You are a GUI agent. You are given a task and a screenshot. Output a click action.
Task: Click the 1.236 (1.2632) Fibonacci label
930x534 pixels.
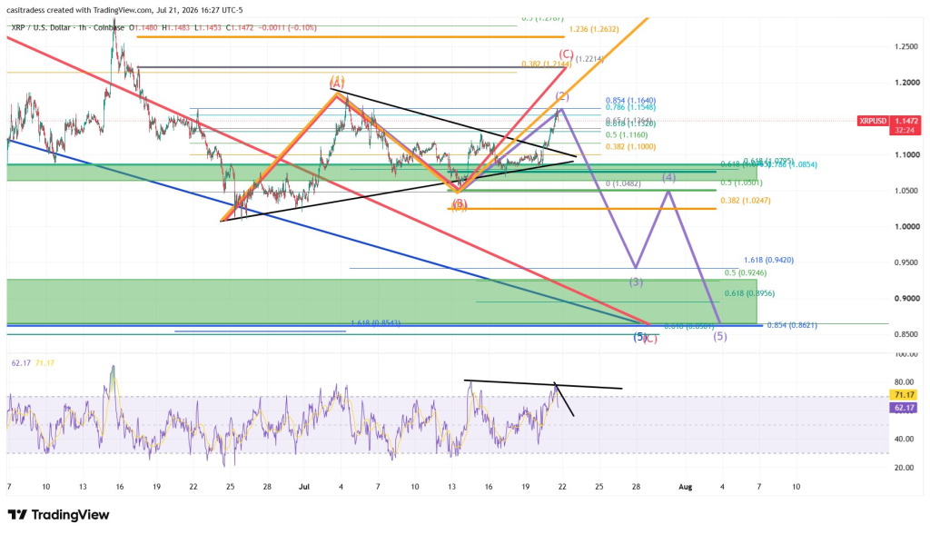pyautogui.click(x=594, y=29)
